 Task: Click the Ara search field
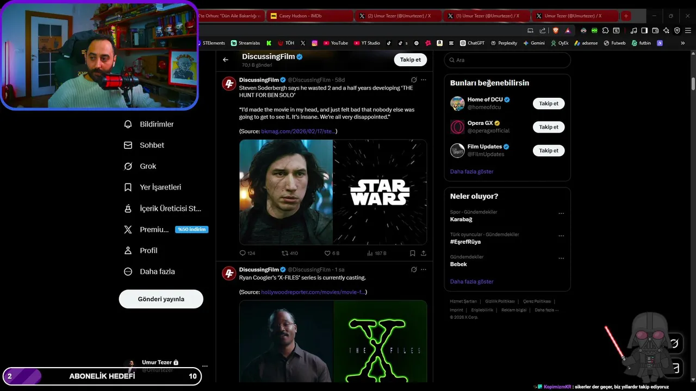(507, 60)
